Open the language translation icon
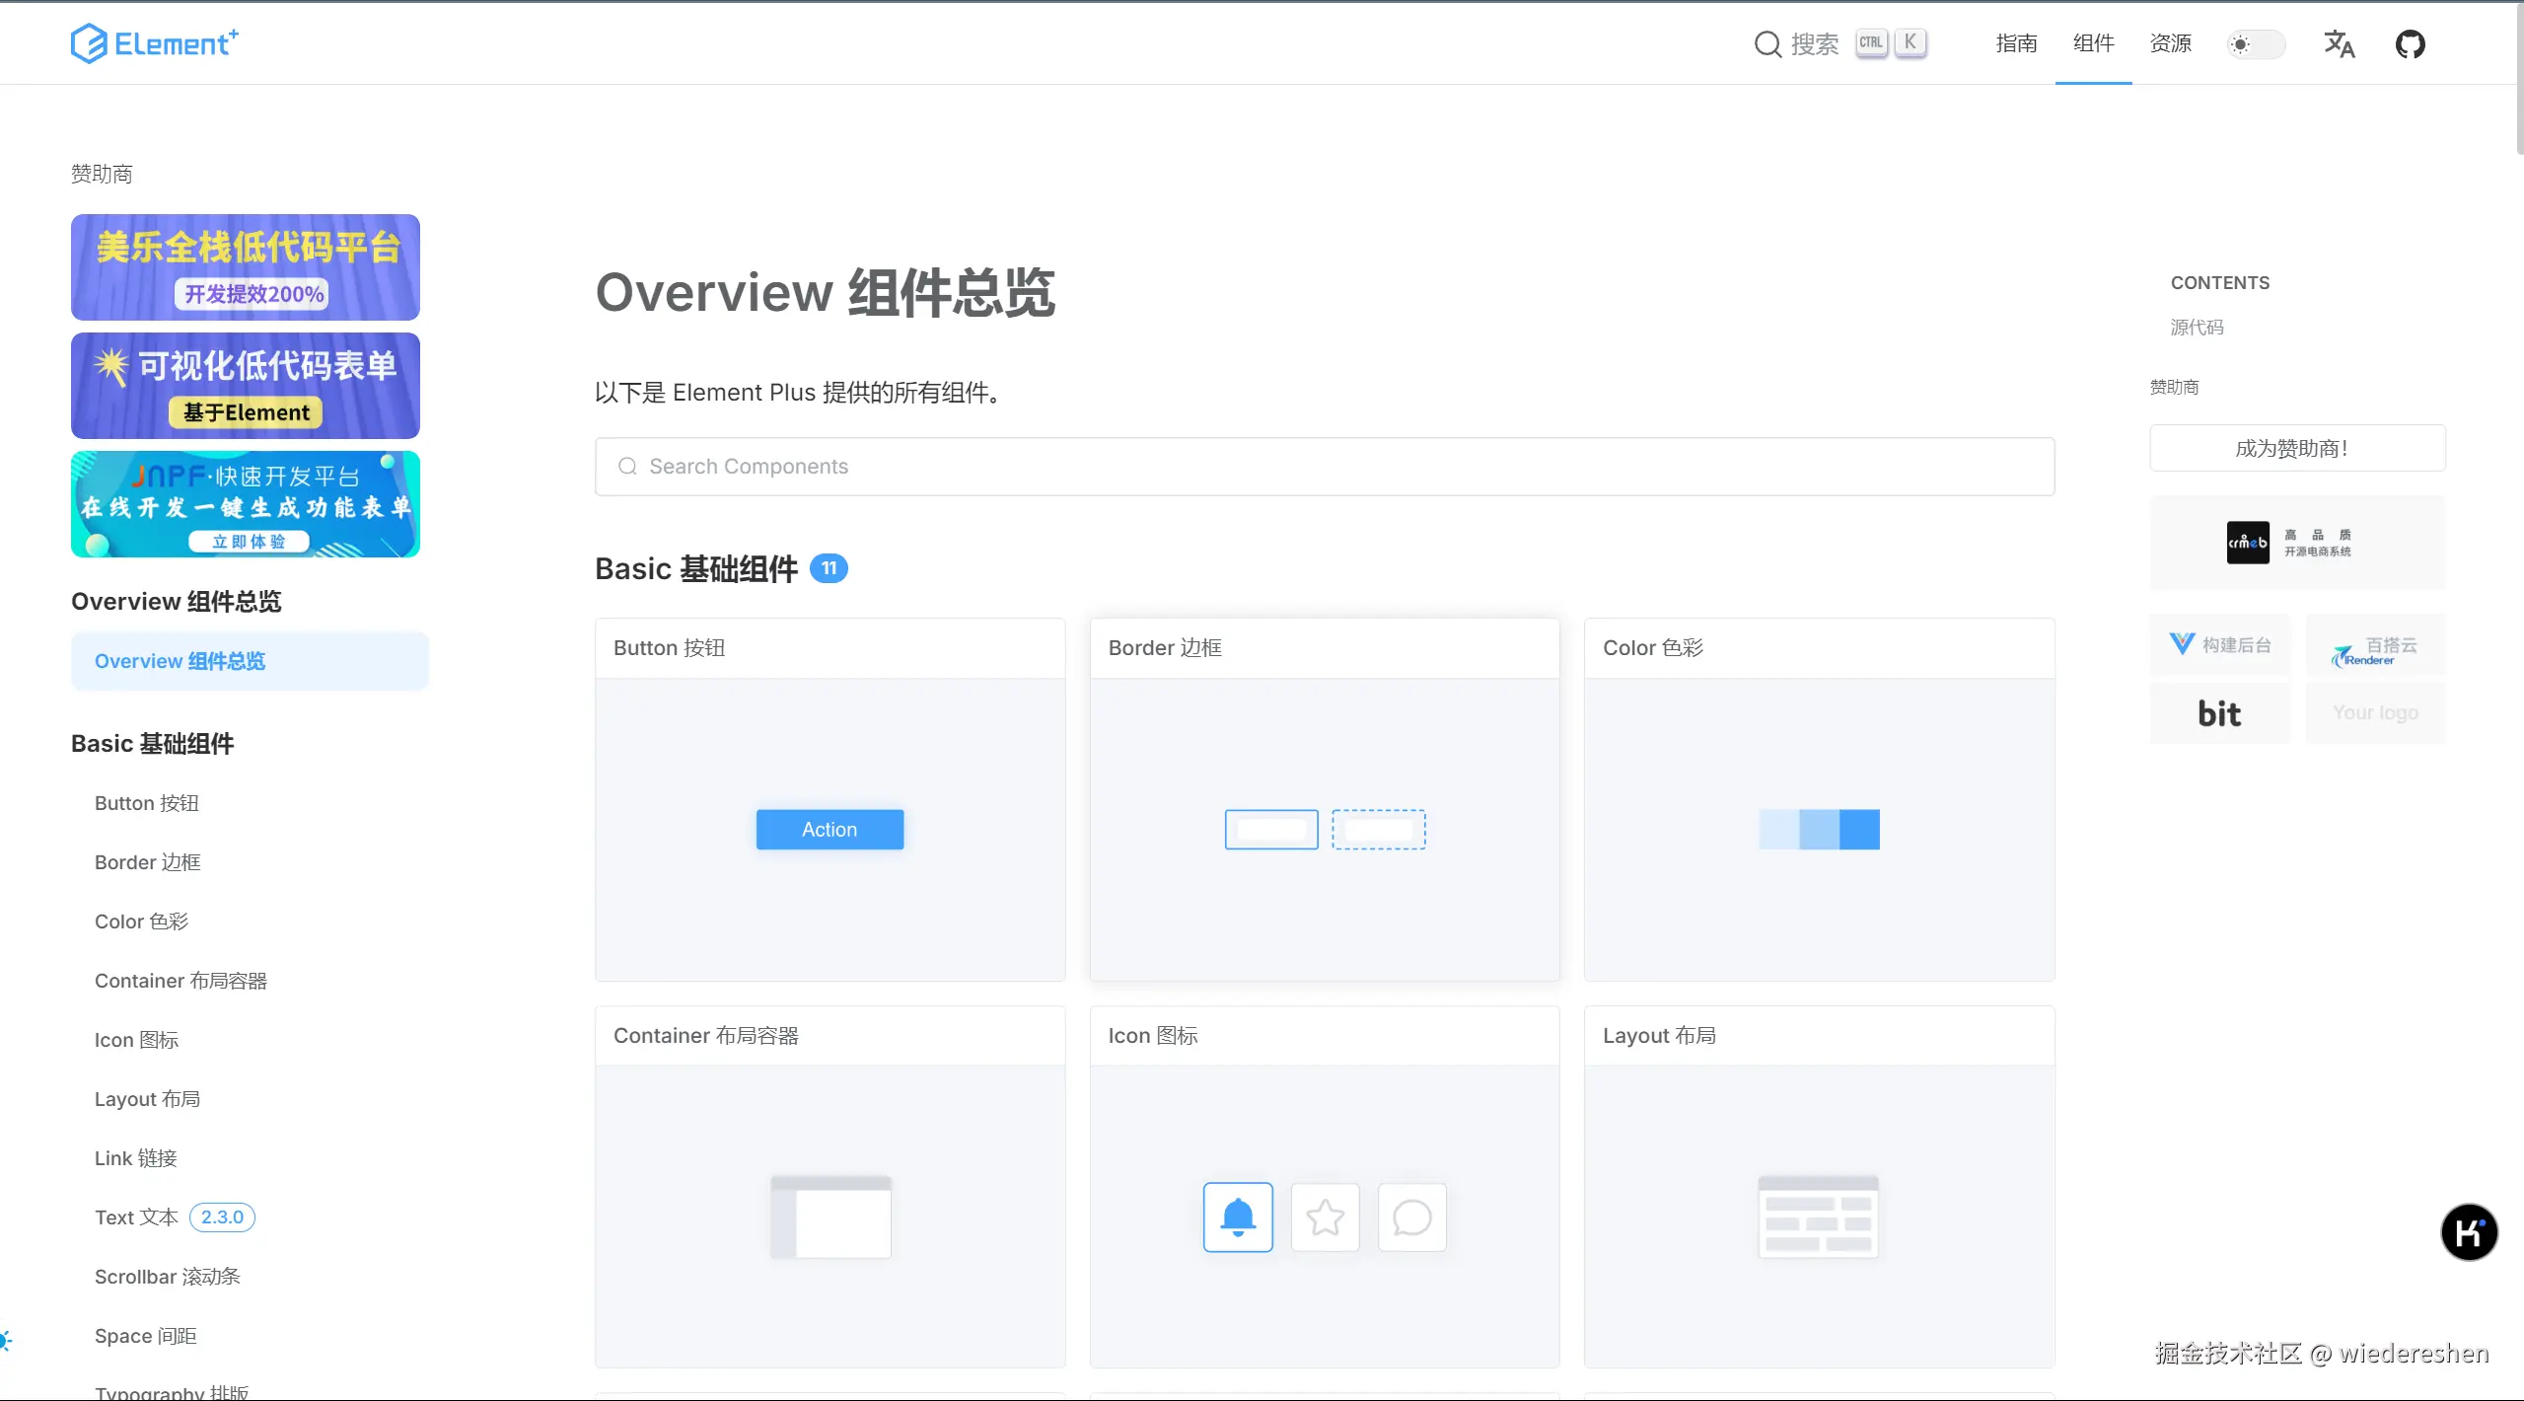This screenshot has height=1401, width=2524. (2339, 43)
